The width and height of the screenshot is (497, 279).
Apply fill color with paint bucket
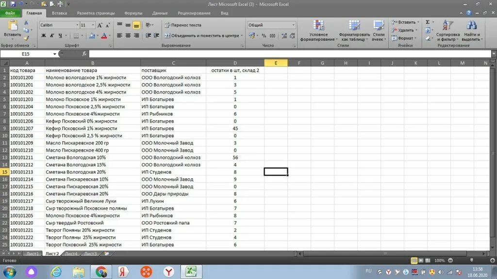tap(92, 36)
